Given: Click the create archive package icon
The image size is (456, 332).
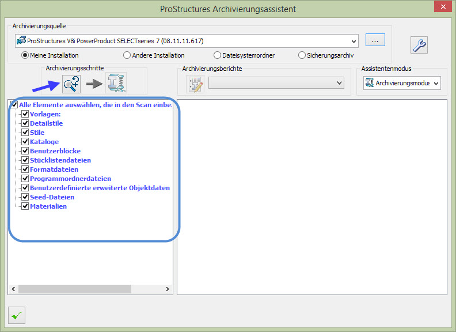Looking at the screenshot, I should click(116, 83).
